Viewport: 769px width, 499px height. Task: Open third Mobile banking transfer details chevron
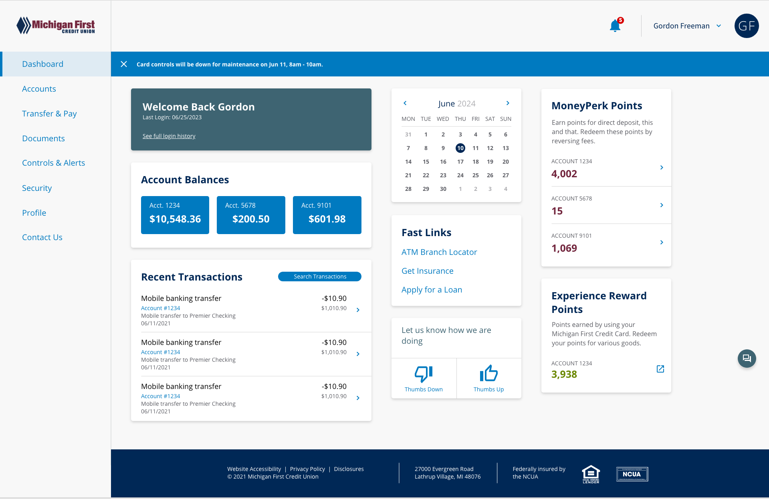tap(358, 398)
